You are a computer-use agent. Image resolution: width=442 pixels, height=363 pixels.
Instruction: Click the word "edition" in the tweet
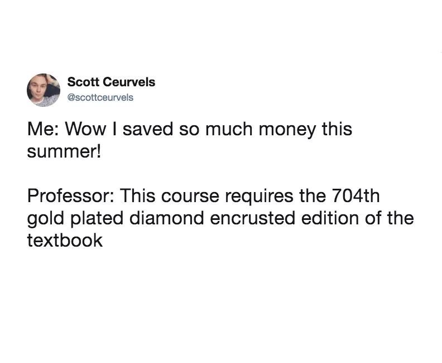[313, 218]
